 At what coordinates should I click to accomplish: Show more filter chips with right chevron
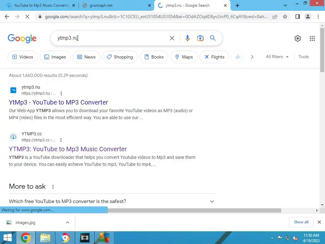coord(252,57)
